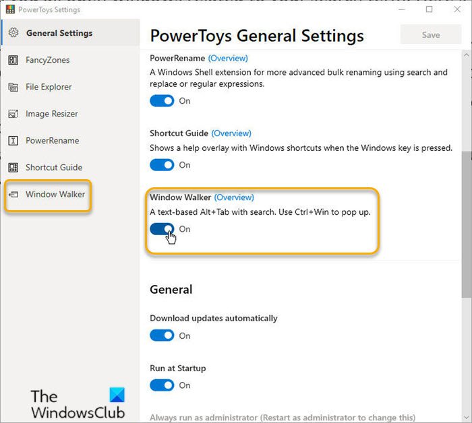Click the PowerToys app icon in title bar
The height and width of the screenshot is (423, 472).
(x=10, y=9)
